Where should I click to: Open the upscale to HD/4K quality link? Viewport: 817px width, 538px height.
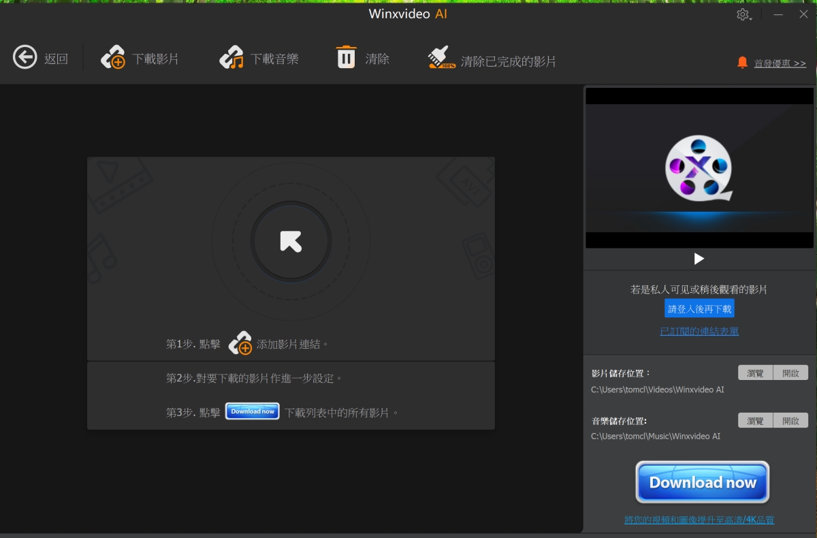point(699,520)
